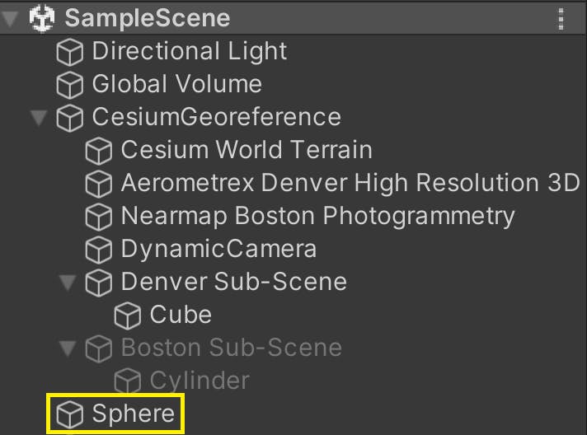Click the Unity logo icon beside SampleScene
The image size is (587, 435).
(41, 18)
